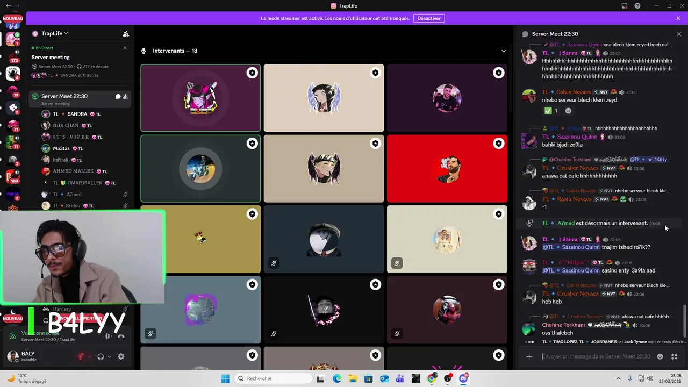Collapse the Intervenants — 18 section chevron
This screenshot has width=688, height=387.
pyautogui.click(x=504, y=51)
